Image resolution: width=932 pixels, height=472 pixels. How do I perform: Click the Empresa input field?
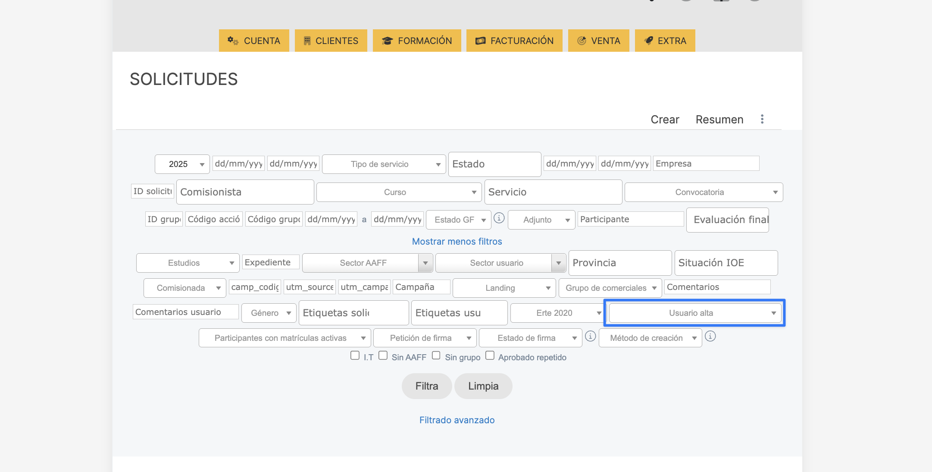pos(706,164)
